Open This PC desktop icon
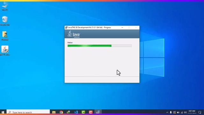The height and width of the screenshot is (115, 204). tap(5, 6)
